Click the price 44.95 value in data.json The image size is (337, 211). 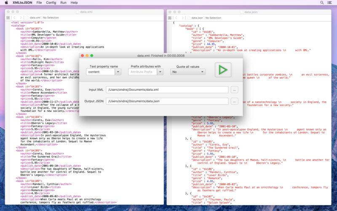click(211, 44)
